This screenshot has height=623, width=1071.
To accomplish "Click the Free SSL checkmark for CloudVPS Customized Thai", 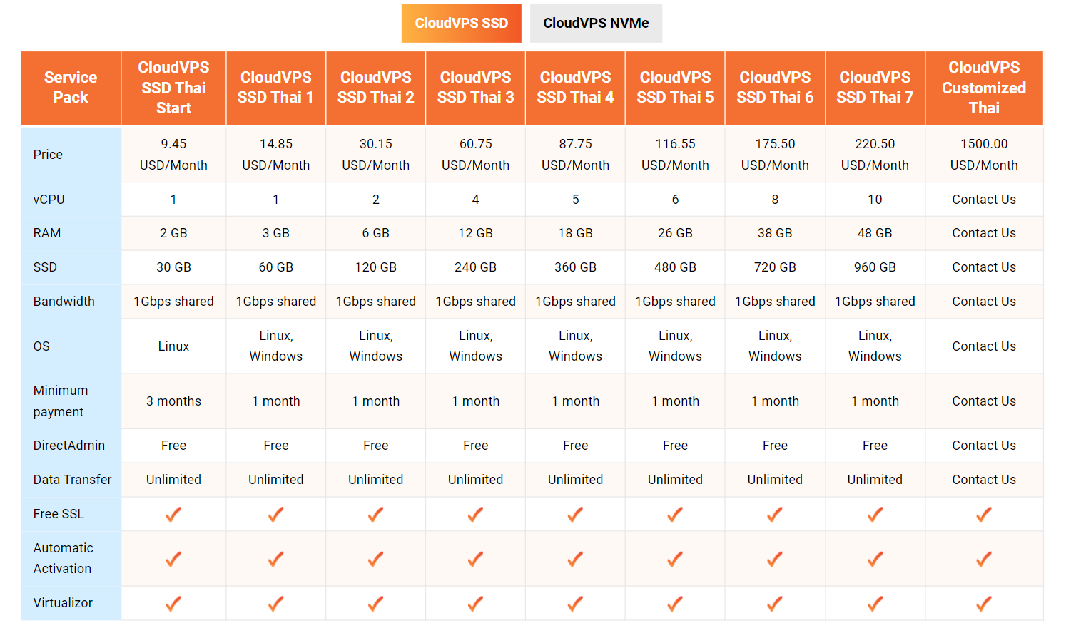I will click(x=984, y=514).
